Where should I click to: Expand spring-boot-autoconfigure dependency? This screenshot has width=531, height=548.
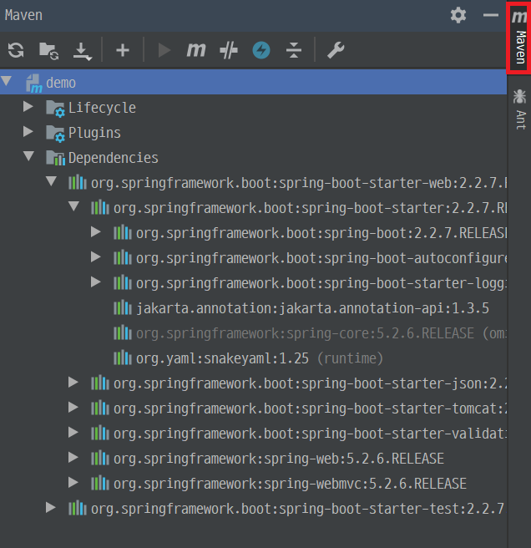95,257
